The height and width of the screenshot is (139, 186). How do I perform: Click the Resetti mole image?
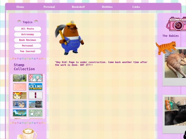click(x=69, y=38)
